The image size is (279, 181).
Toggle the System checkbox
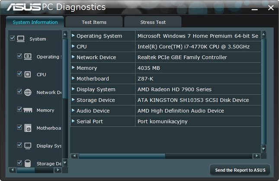pos(13,38)
